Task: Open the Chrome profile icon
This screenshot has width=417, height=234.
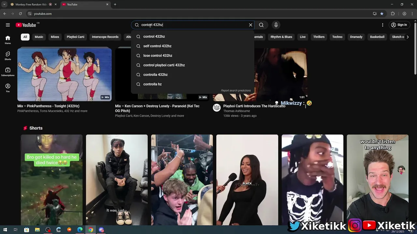Action: click(404, 14)
